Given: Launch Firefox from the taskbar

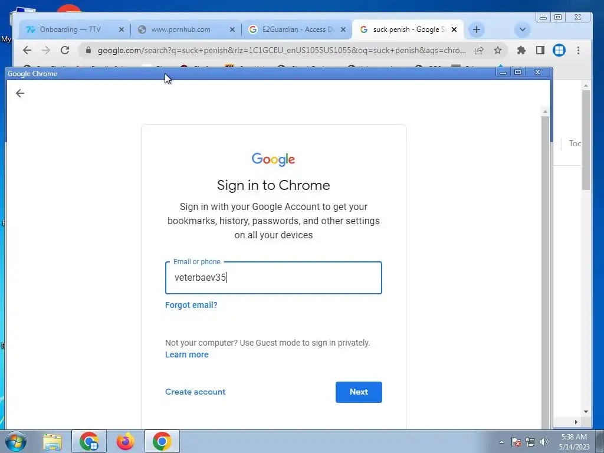Looking at the screenshot, I should tap(126, 441).
